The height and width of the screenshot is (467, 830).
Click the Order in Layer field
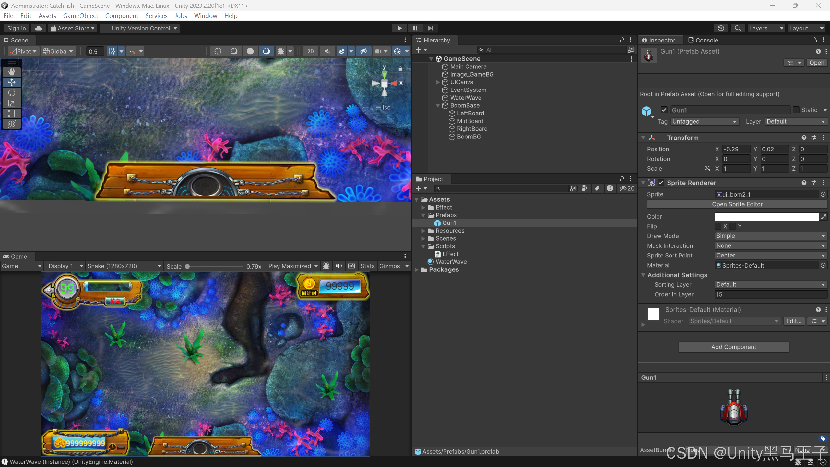click(x=770, y=294)
